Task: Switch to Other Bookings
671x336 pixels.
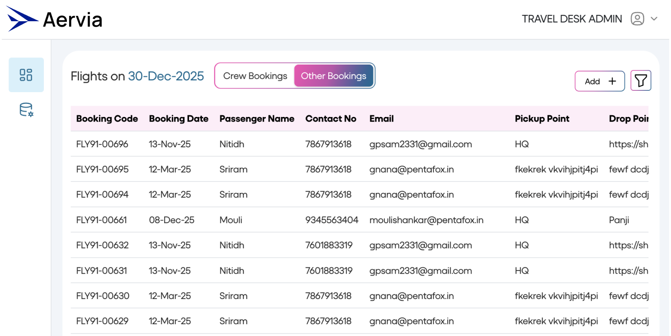Action: (334, 75)
